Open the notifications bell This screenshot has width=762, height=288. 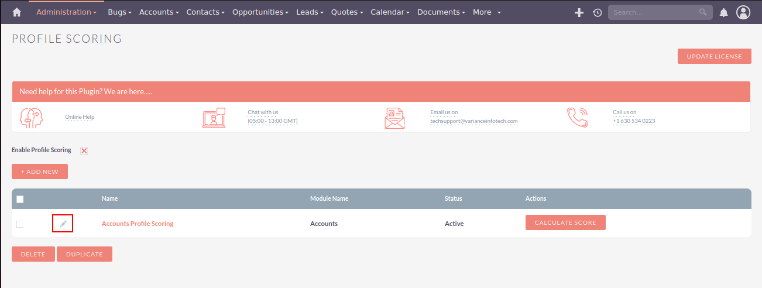click(723, 12)
